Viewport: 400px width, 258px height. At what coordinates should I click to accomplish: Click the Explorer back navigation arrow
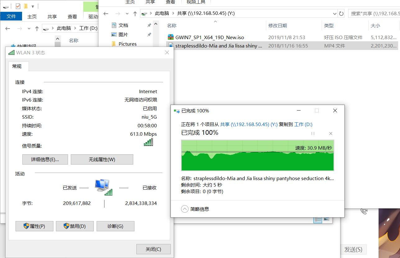click(106, 14)
